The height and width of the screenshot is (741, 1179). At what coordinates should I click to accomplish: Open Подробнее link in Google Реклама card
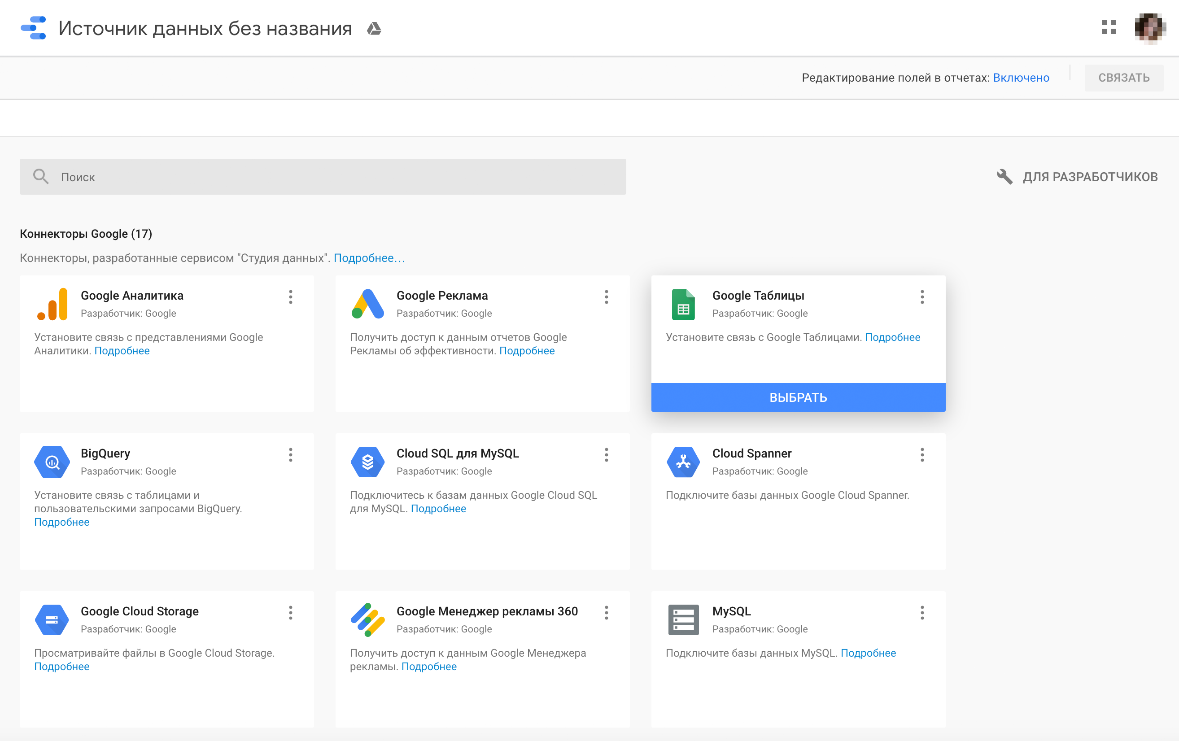pyautogui.click(x=527, y=351)
